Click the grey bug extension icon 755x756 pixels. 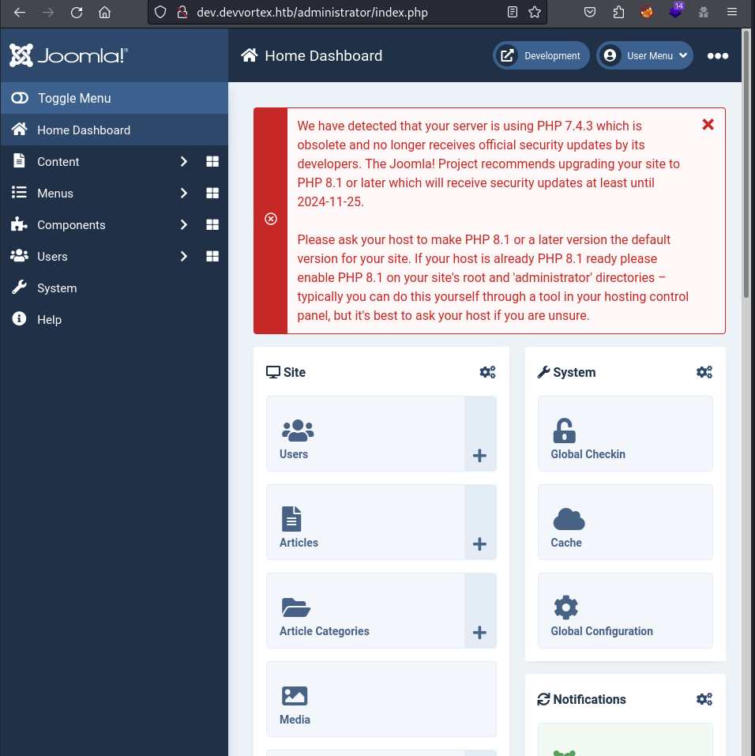pos(704,13)
